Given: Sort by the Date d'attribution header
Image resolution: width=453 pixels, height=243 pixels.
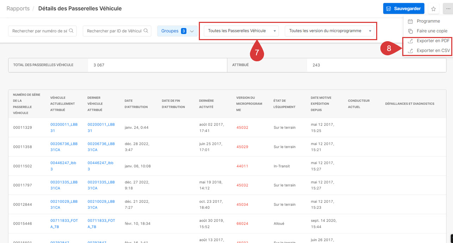Looking at the screenshot, I should 136,104.
